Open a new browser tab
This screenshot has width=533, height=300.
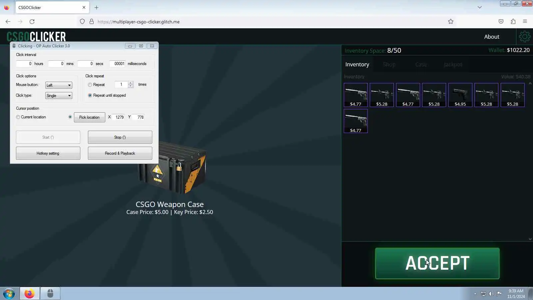click(x=97, y=7)
